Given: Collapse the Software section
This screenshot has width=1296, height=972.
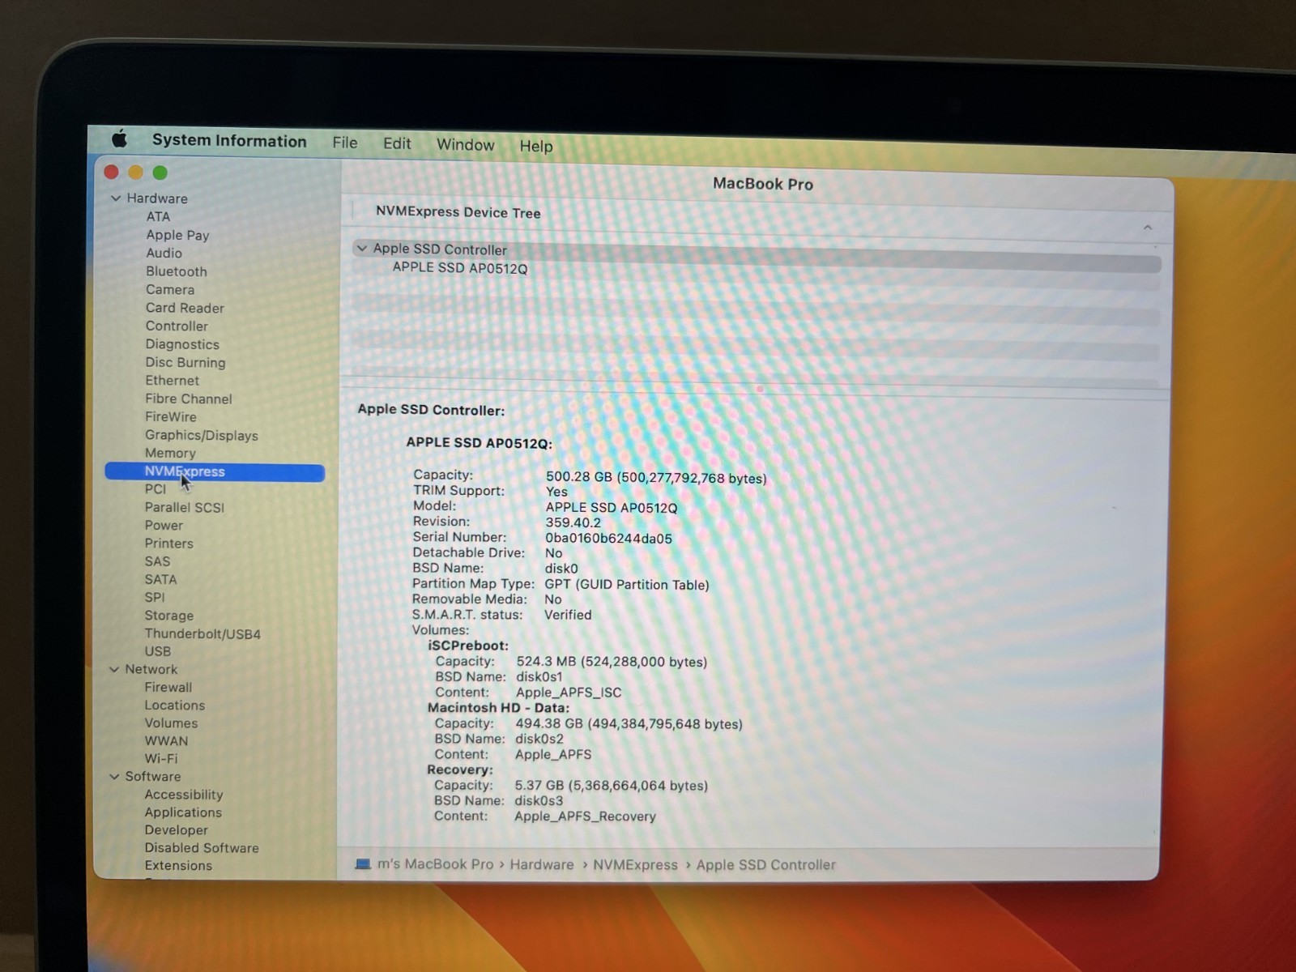Looking at the screenshot, I should click(114, 776).
